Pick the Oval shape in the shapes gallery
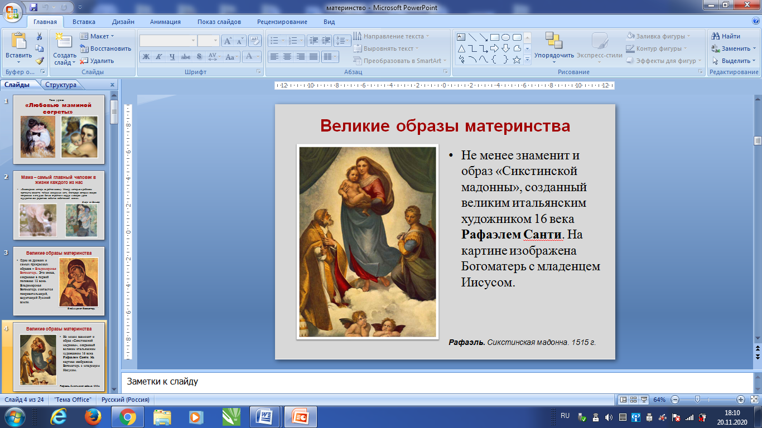 505,37
